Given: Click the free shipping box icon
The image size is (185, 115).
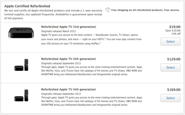Looking at the screenshot, I should (x=108, y=10).
